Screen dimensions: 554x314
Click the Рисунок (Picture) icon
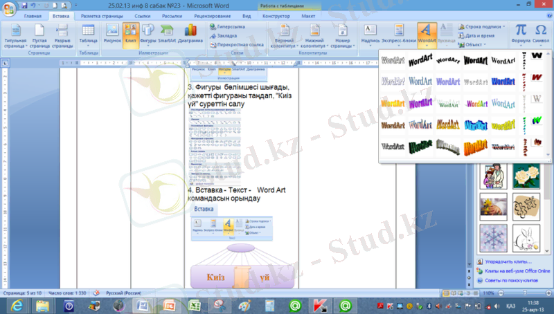click(112, 33)
